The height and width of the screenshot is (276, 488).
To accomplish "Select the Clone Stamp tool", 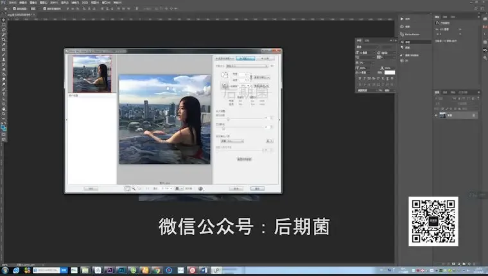I will pyautogui.click(x=4, y=59).
